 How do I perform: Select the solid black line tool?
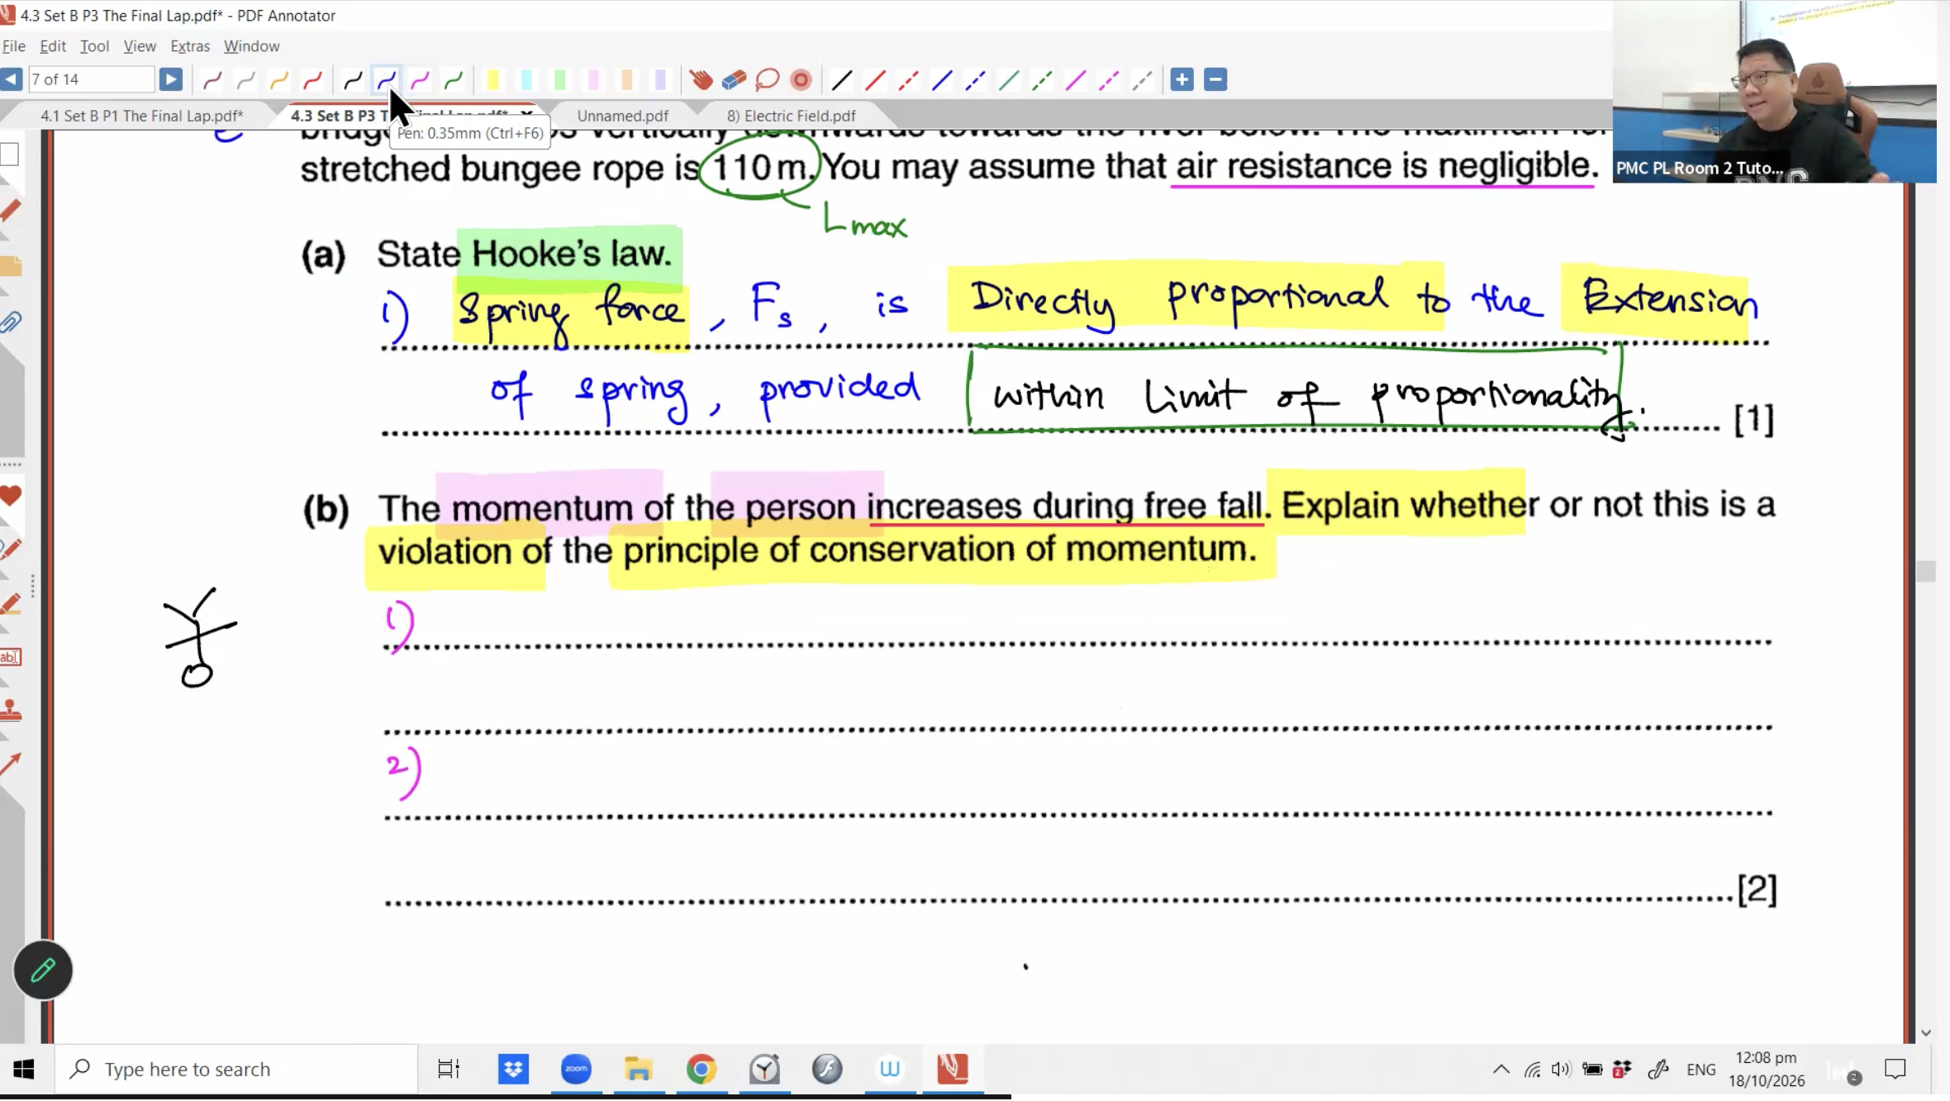pos(841,80)
